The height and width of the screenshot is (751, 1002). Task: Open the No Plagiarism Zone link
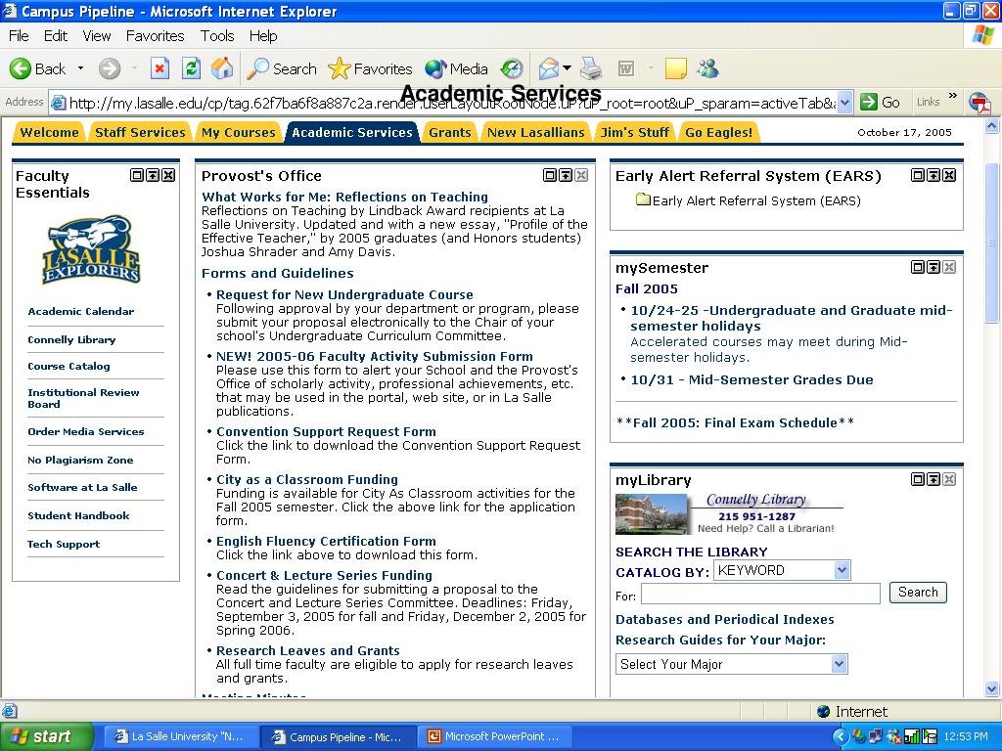point(80,460)
